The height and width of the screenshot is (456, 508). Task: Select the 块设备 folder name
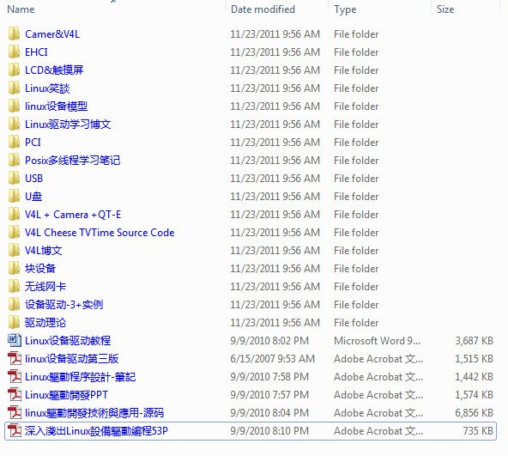coord(40,268)
